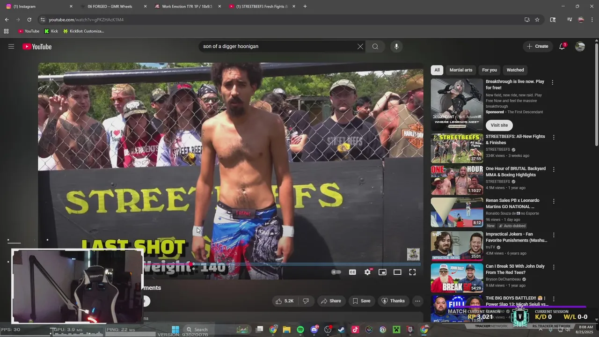Image resolution: width=599 pixels, height=337 pixels.
Task: Open a new browser tab
Action: 305,7
